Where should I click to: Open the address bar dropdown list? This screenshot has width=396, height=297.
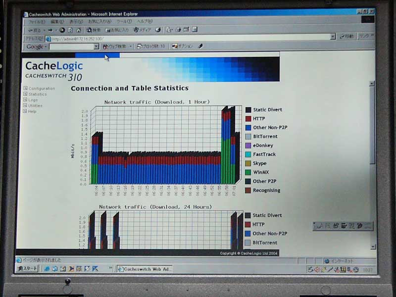click(x=333, y=37)
